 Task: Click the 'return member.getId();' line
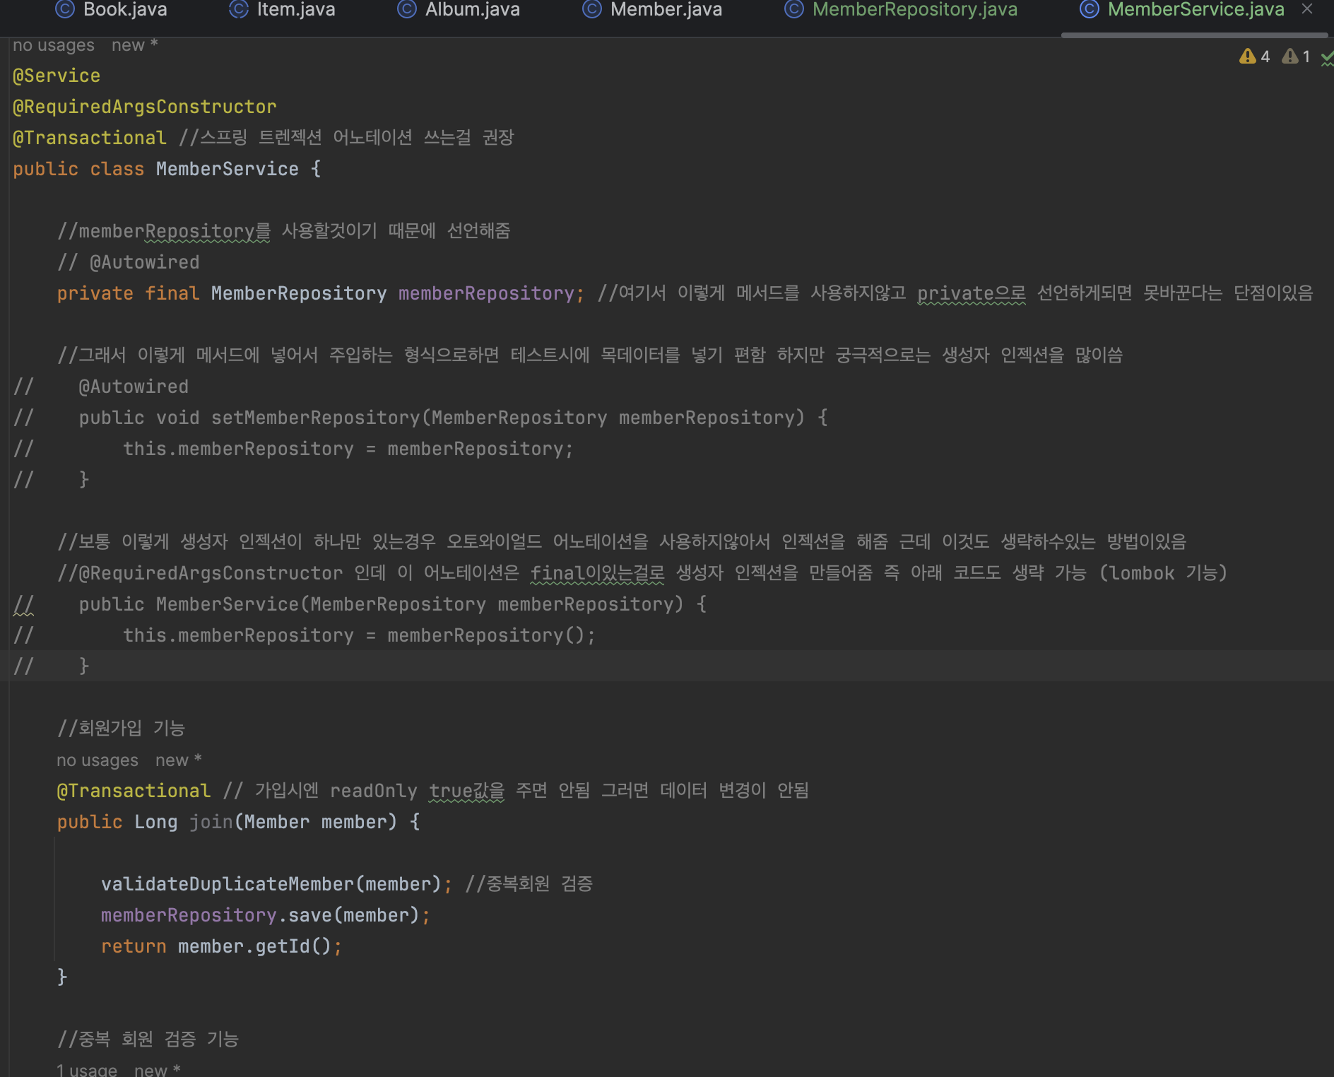[222, 946]
